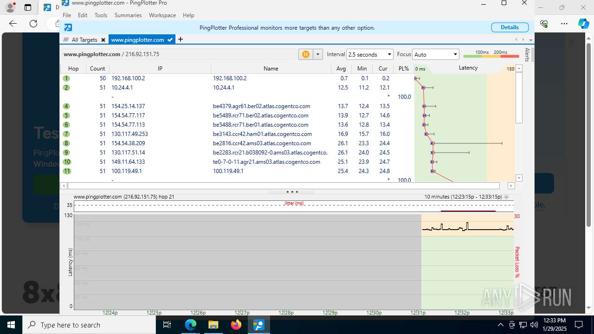Open Task View from the taskbar
The width and height of the screenshot is (594, 334).
pos(168,325)
